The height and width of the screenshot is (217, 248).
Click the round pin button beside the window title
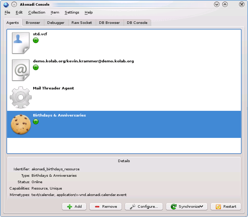[x=14, y=5]
